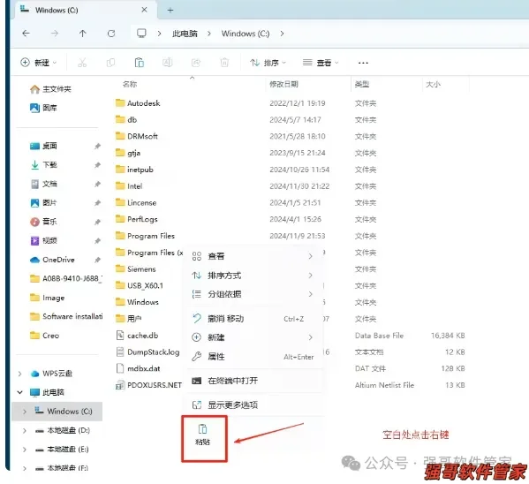Viewport: 529px width, 484px height.
Task: Open the Siemens folder
Action: [135, 269]
